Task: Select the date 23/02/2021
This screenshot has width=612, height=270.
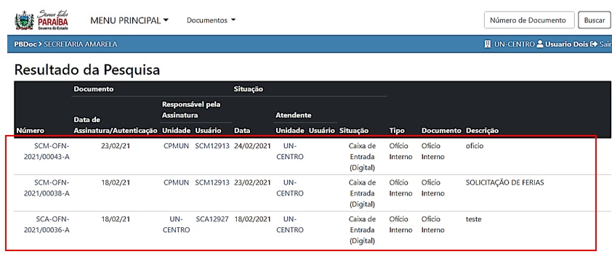Action: (x=252, y=183)
